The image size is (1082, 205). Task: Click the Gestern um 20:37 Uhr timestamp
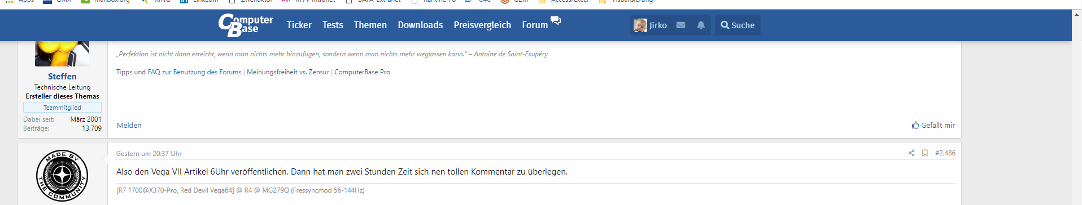149,154
